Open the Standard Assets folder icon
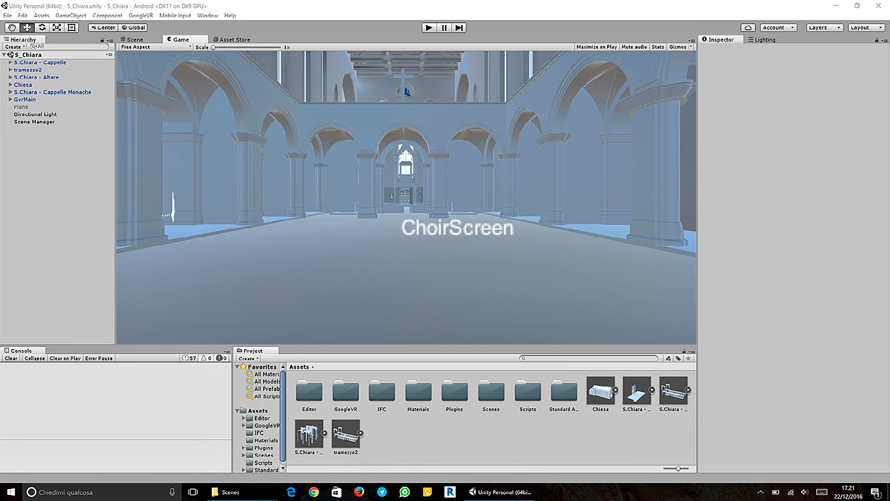 pyautogui.click(x=564, y=391)
